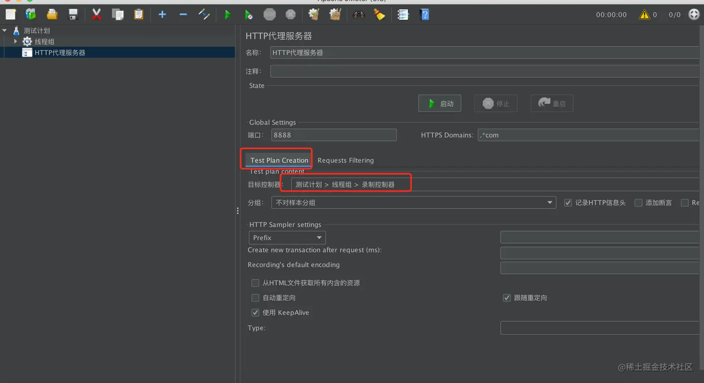Click the 停止 stop button
The width and height of the screenshot is (704, 383).
click(x=496, y=104)
